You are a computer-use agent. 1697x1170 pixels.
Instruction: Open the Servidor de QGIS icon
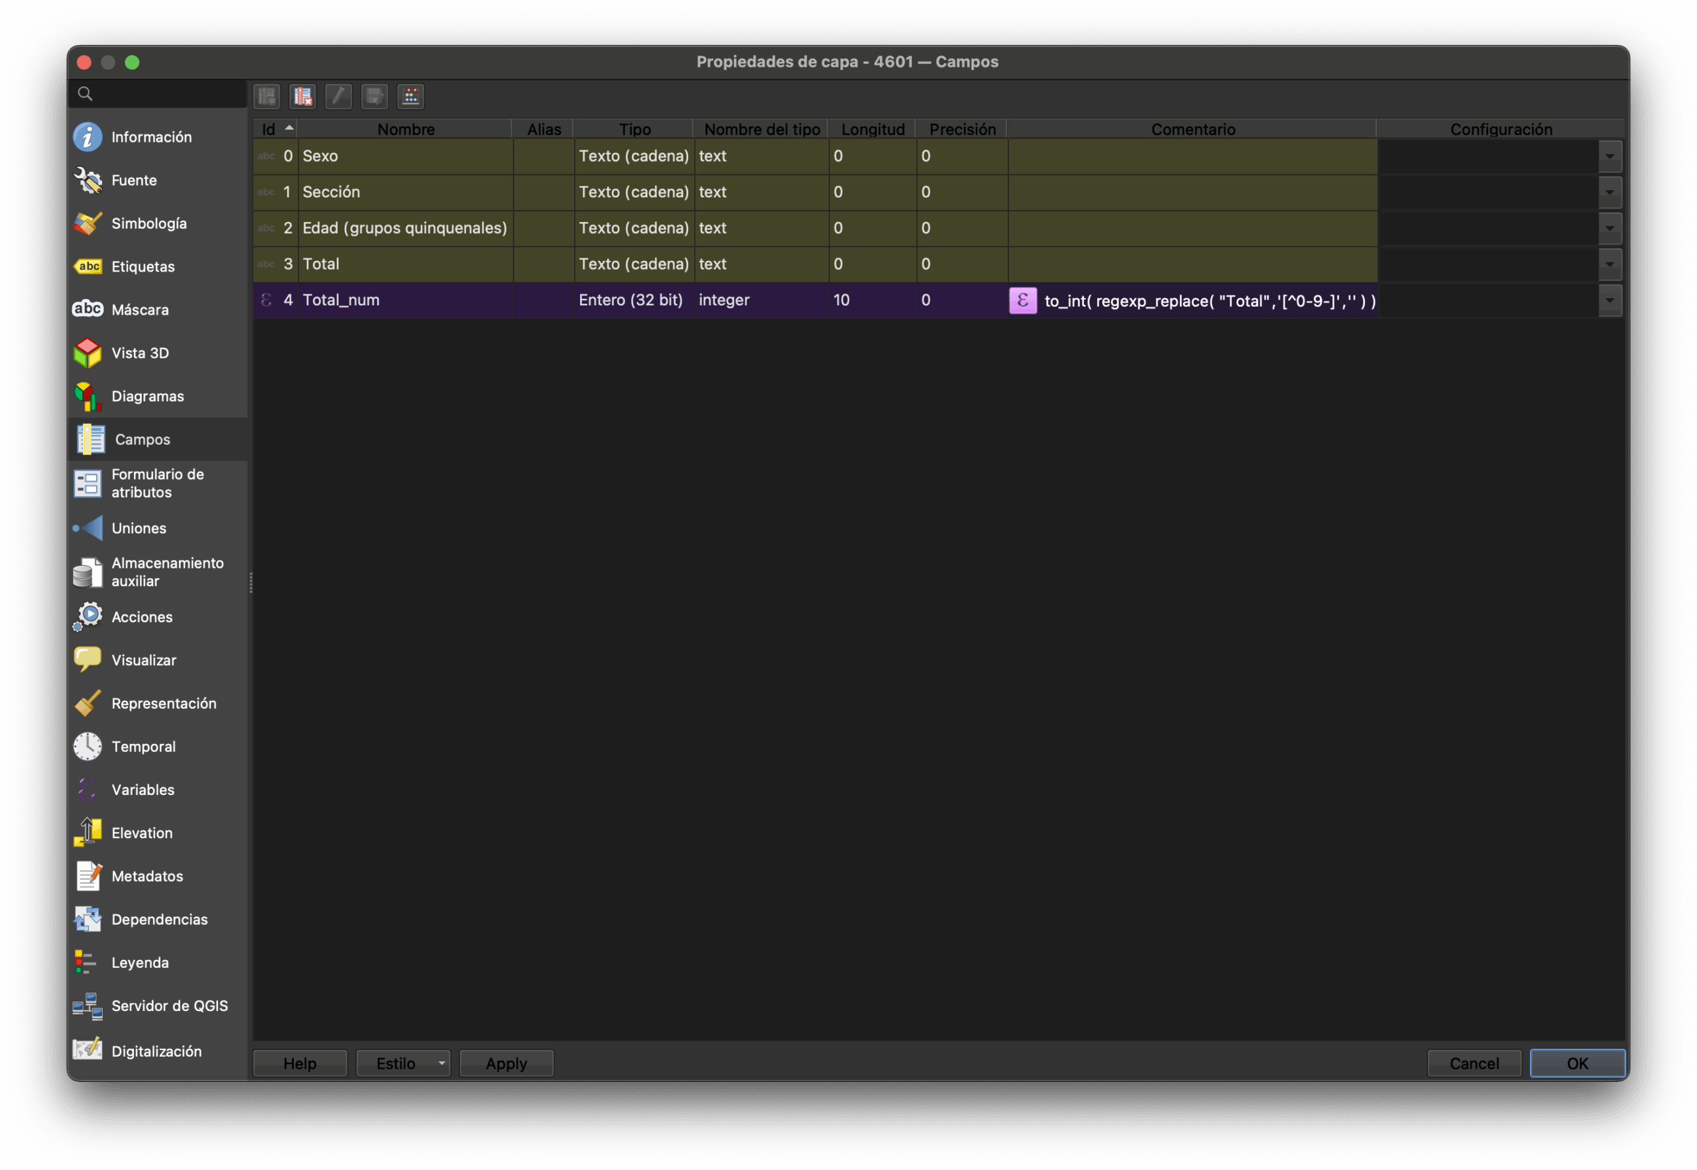pyautogui.click(x=88, y=1006)
